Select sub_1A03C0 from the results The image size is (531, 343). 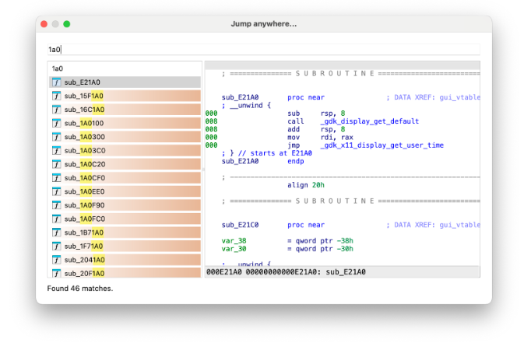[x=125, y=150]
